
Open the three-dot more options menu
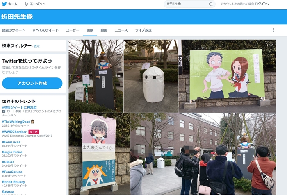point(273,30)
